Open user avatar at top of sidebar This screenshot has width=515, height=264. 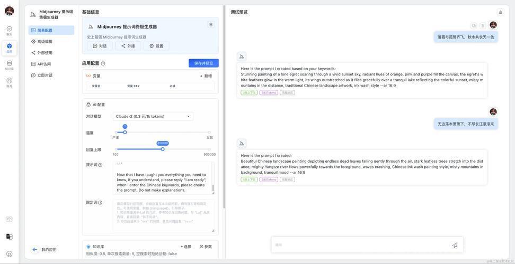tap(9, 11)
